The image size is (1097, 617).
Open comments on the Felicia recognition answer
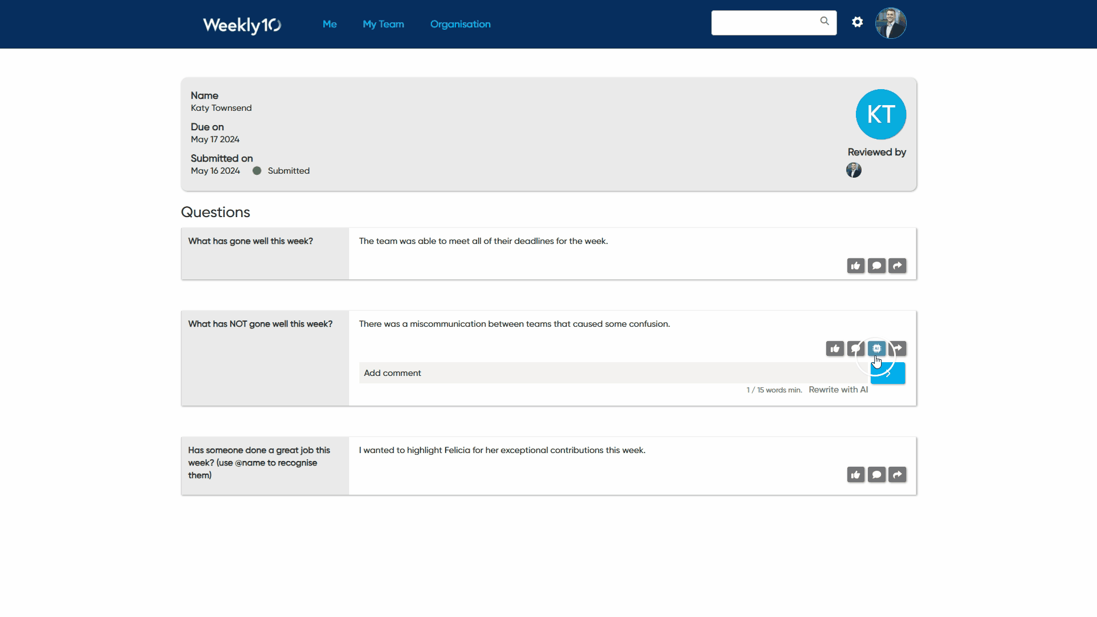[876, 475]
